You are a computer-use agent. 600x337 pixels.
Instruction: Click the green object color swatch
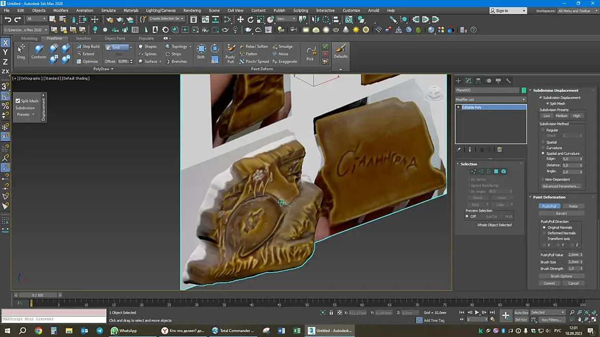pyautogui.click(x=524, y=90)
